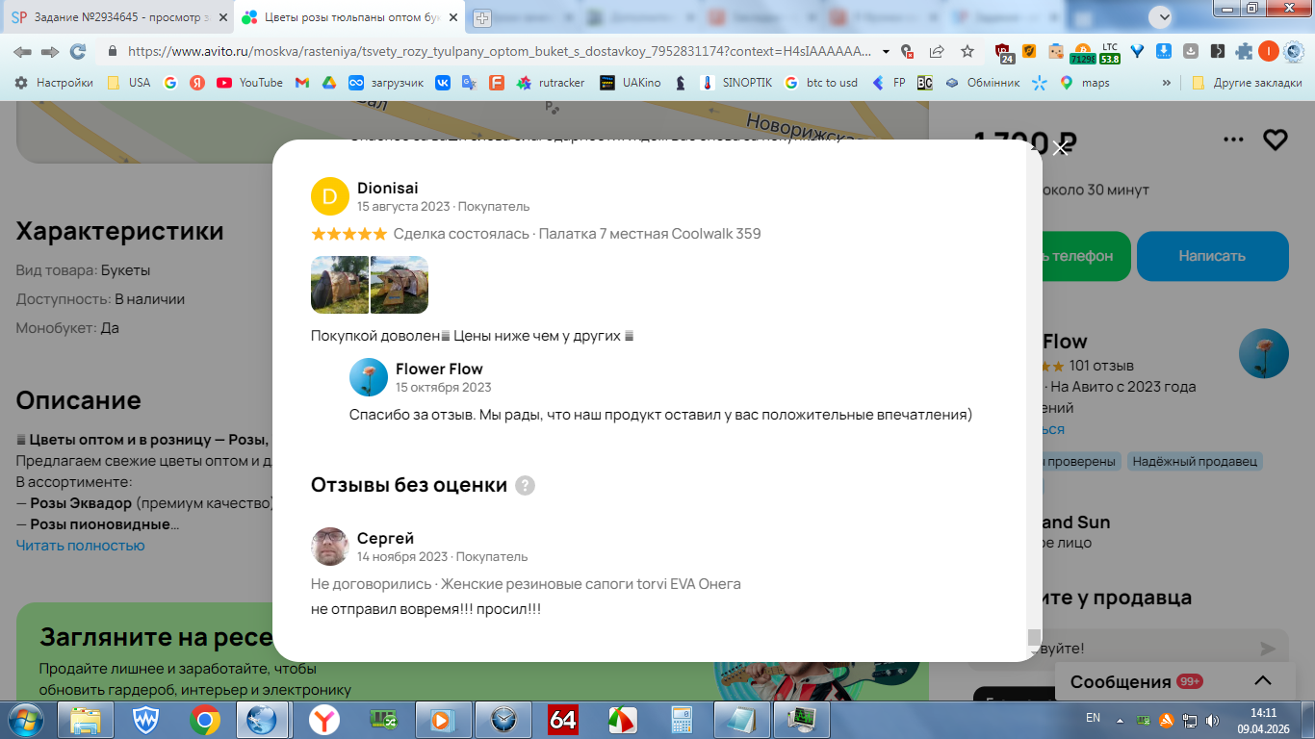Bookmark this page with the star icon
This screenshot has width=1315, height=739.
coord(967,51)
